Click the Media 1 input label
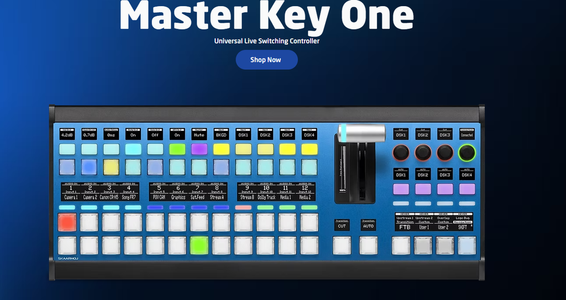This screenshot has height=300, width=566. [286, 197]
